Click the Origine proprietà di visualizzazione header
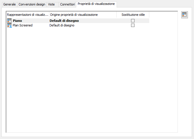 (74, 15)
